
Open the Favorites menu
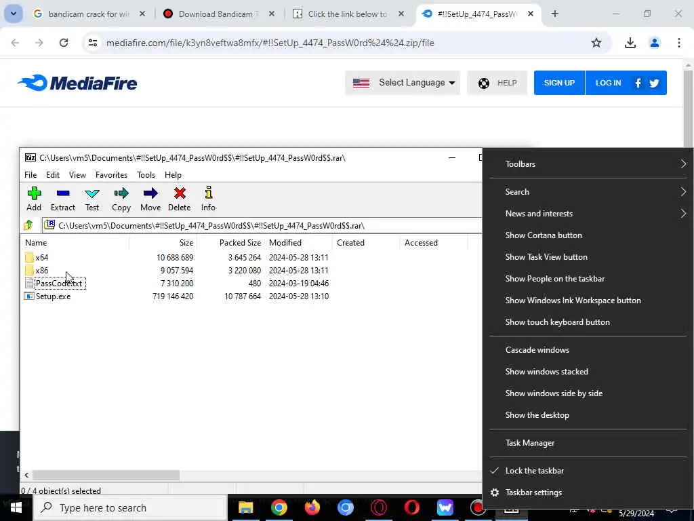(x=112, y=175)
